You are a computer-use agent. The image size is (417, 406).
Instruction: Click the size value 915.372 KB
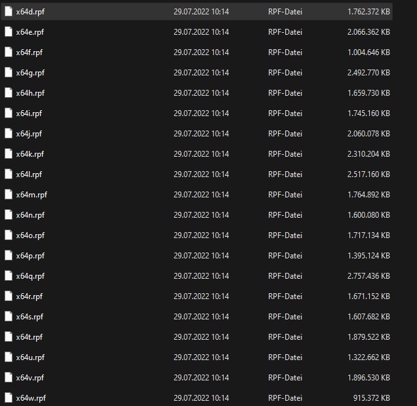(372, 398)
